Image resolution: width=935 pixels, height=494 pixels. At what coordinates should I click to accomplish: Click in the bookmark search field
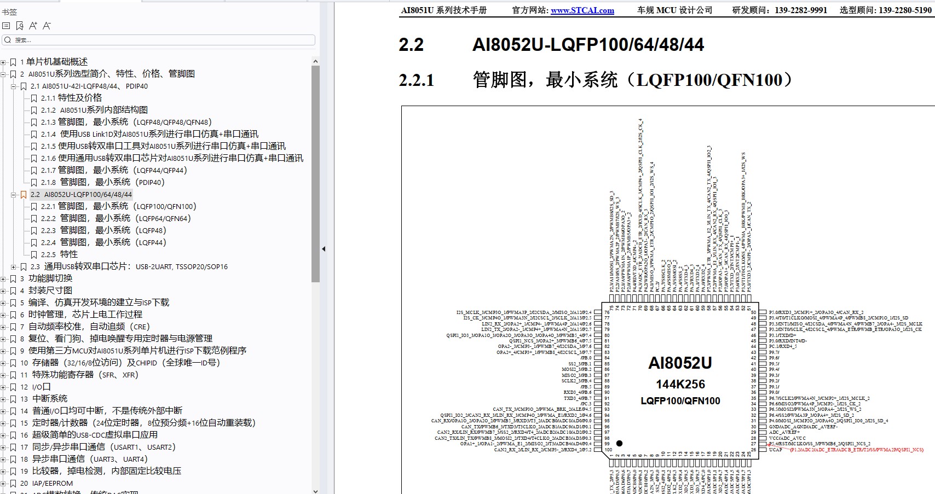pyautogui.click(x=159, y=40)
